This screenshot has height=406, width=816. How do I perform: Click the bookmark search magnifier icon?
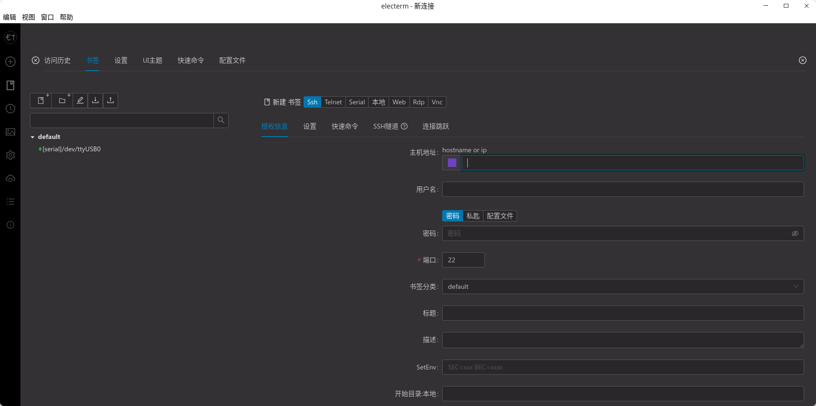[x=221, y=120]
